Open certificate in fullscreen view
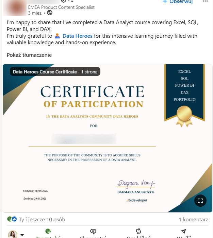 pyautogui.click(x=200, y=201)
